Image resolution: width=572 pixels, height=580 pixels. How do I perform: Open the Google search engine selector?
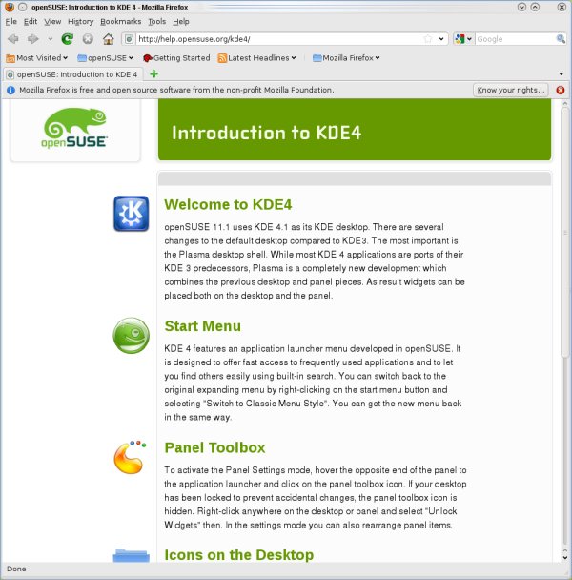point(463,39)
